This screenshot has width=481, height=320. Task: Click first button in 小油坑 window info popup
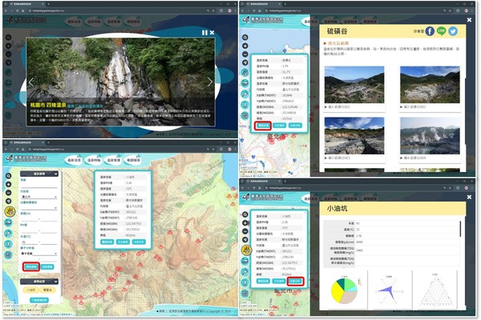tap(263, 281)
